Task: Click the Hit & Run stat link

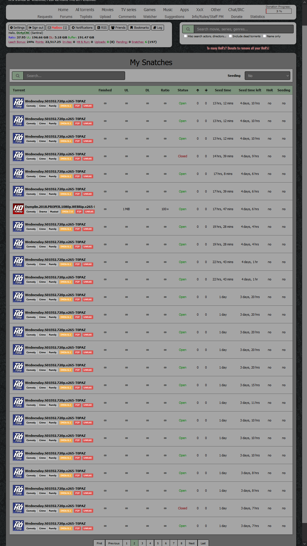Action: coord(83,42)
